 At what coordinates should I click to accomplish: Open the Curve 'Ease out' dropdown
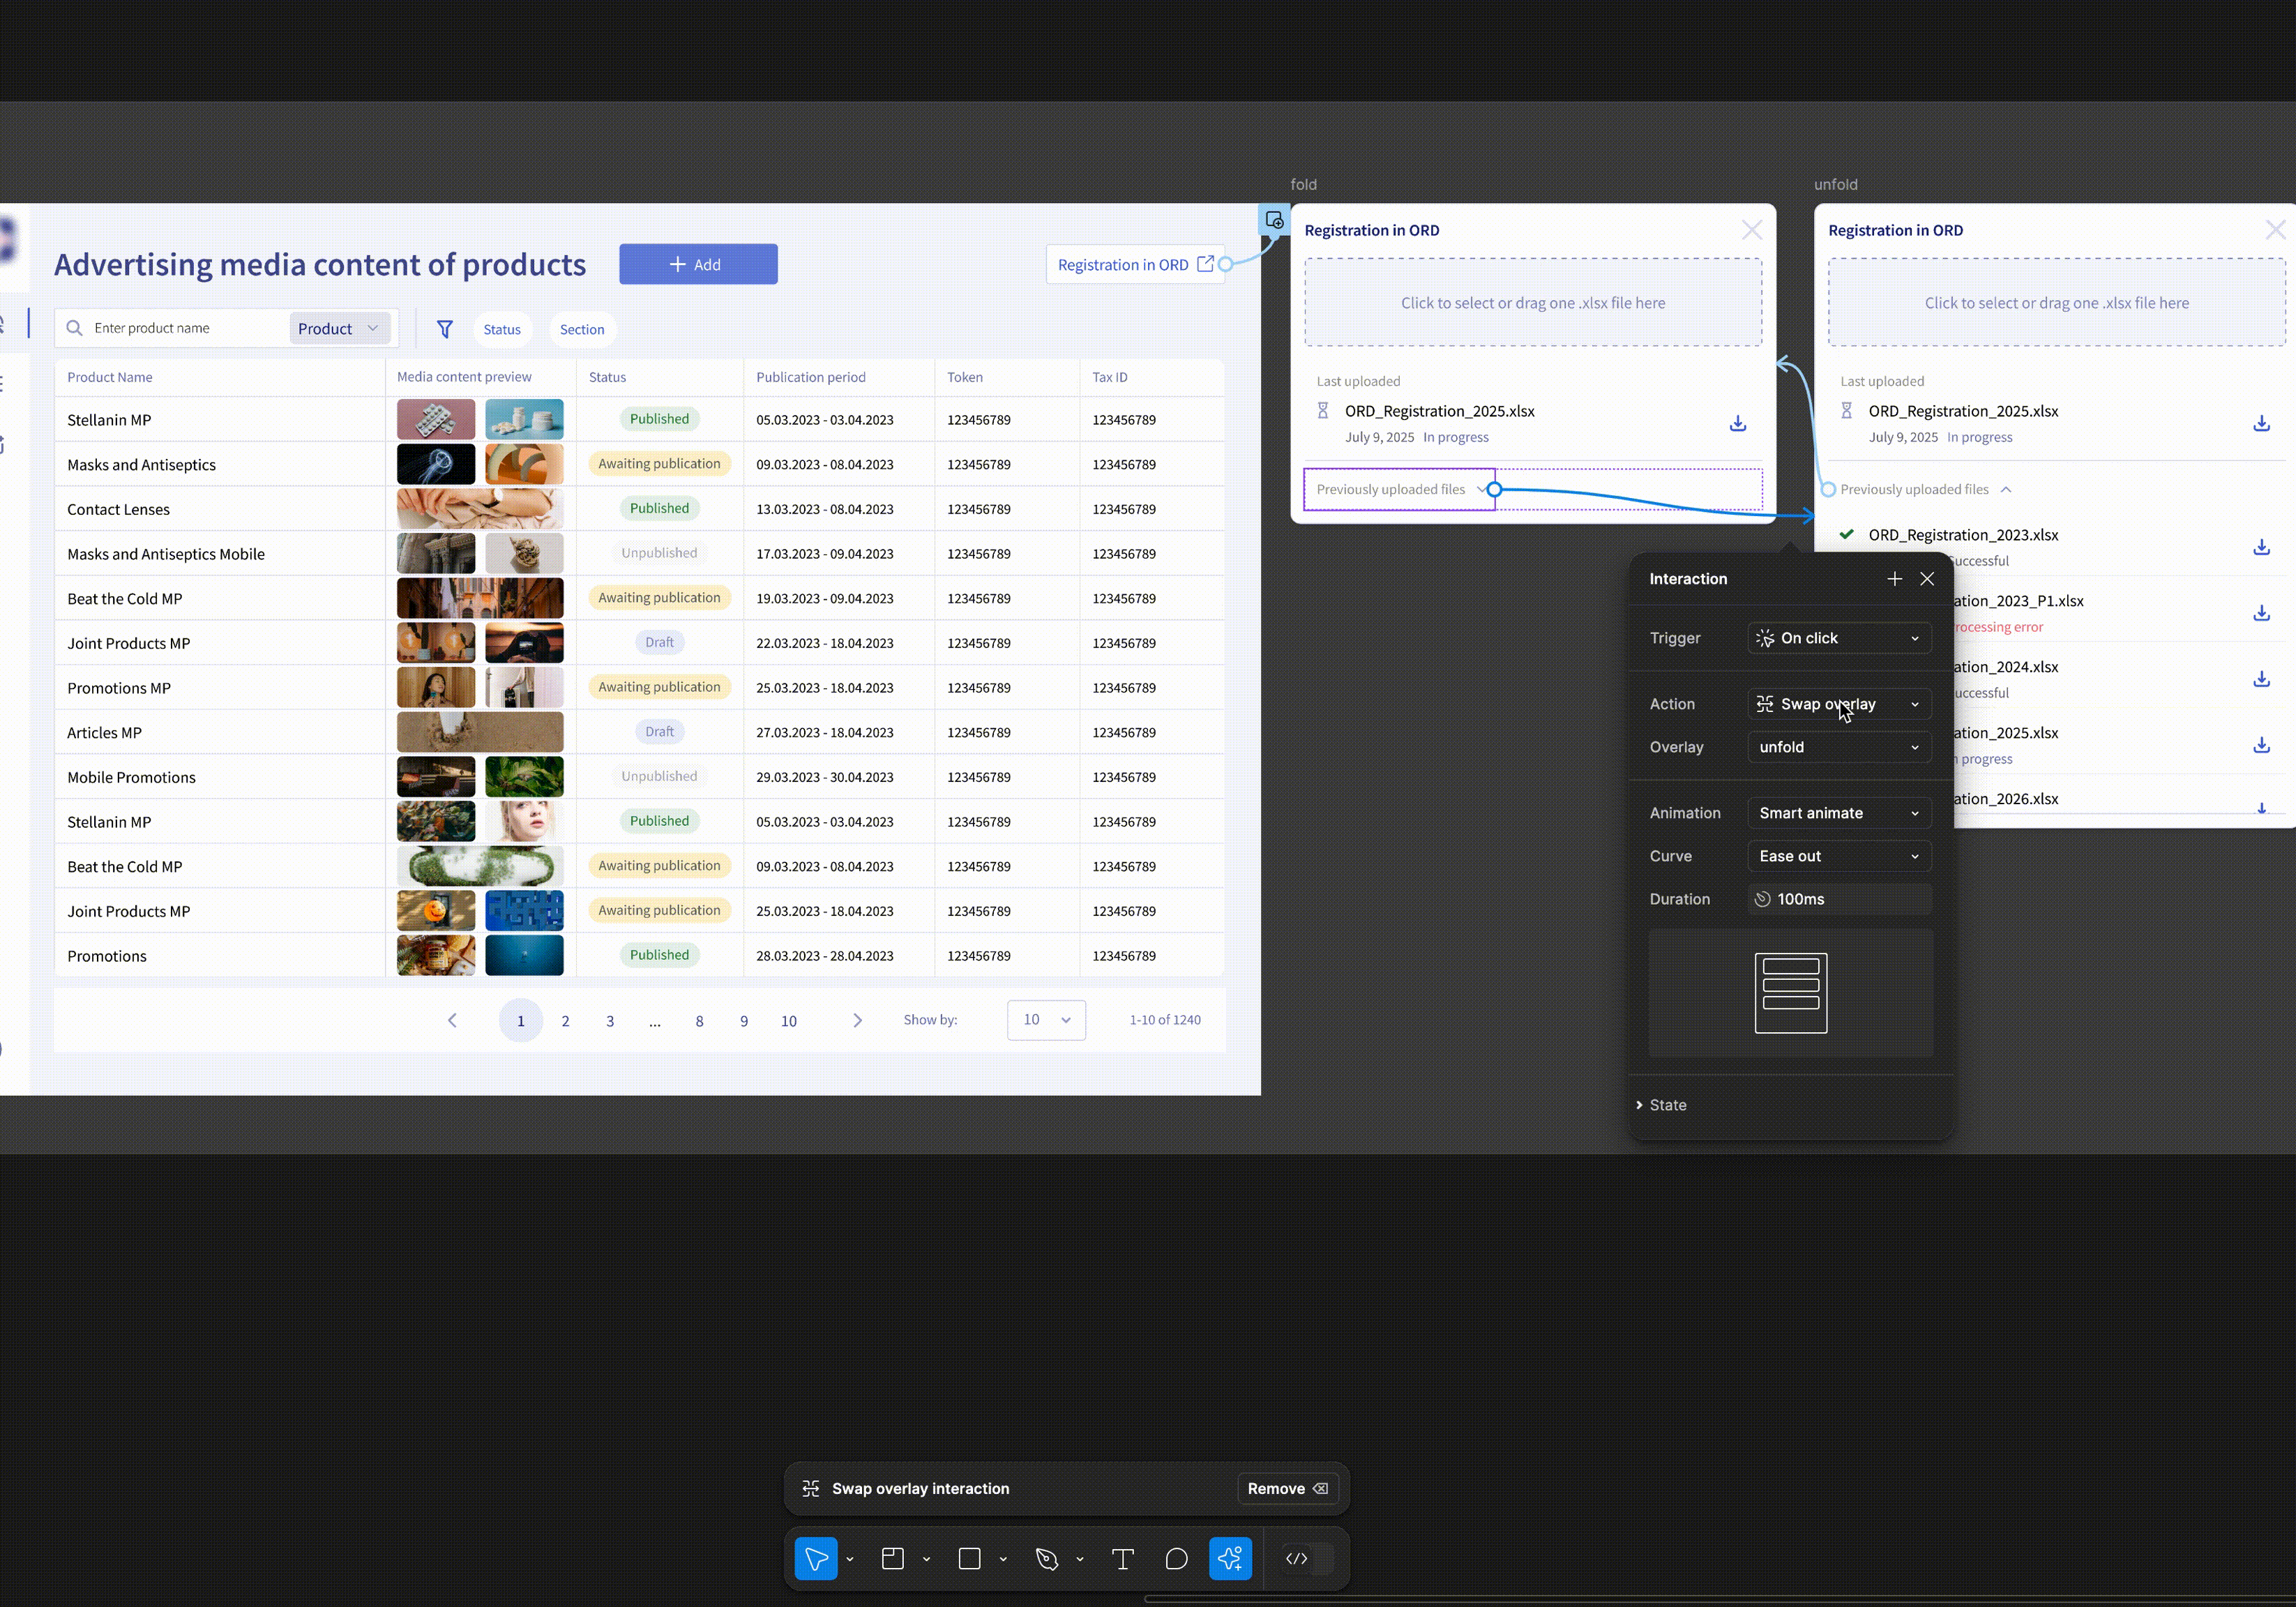click(1838, 856)
